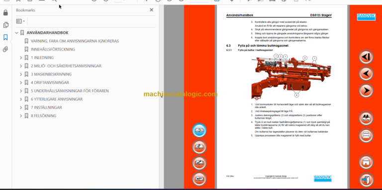The height and width of the screenshot is (190, 382).
Task: Open the 4 DRIFTANVISNINGAR bookmark
Action: [50, 83]
